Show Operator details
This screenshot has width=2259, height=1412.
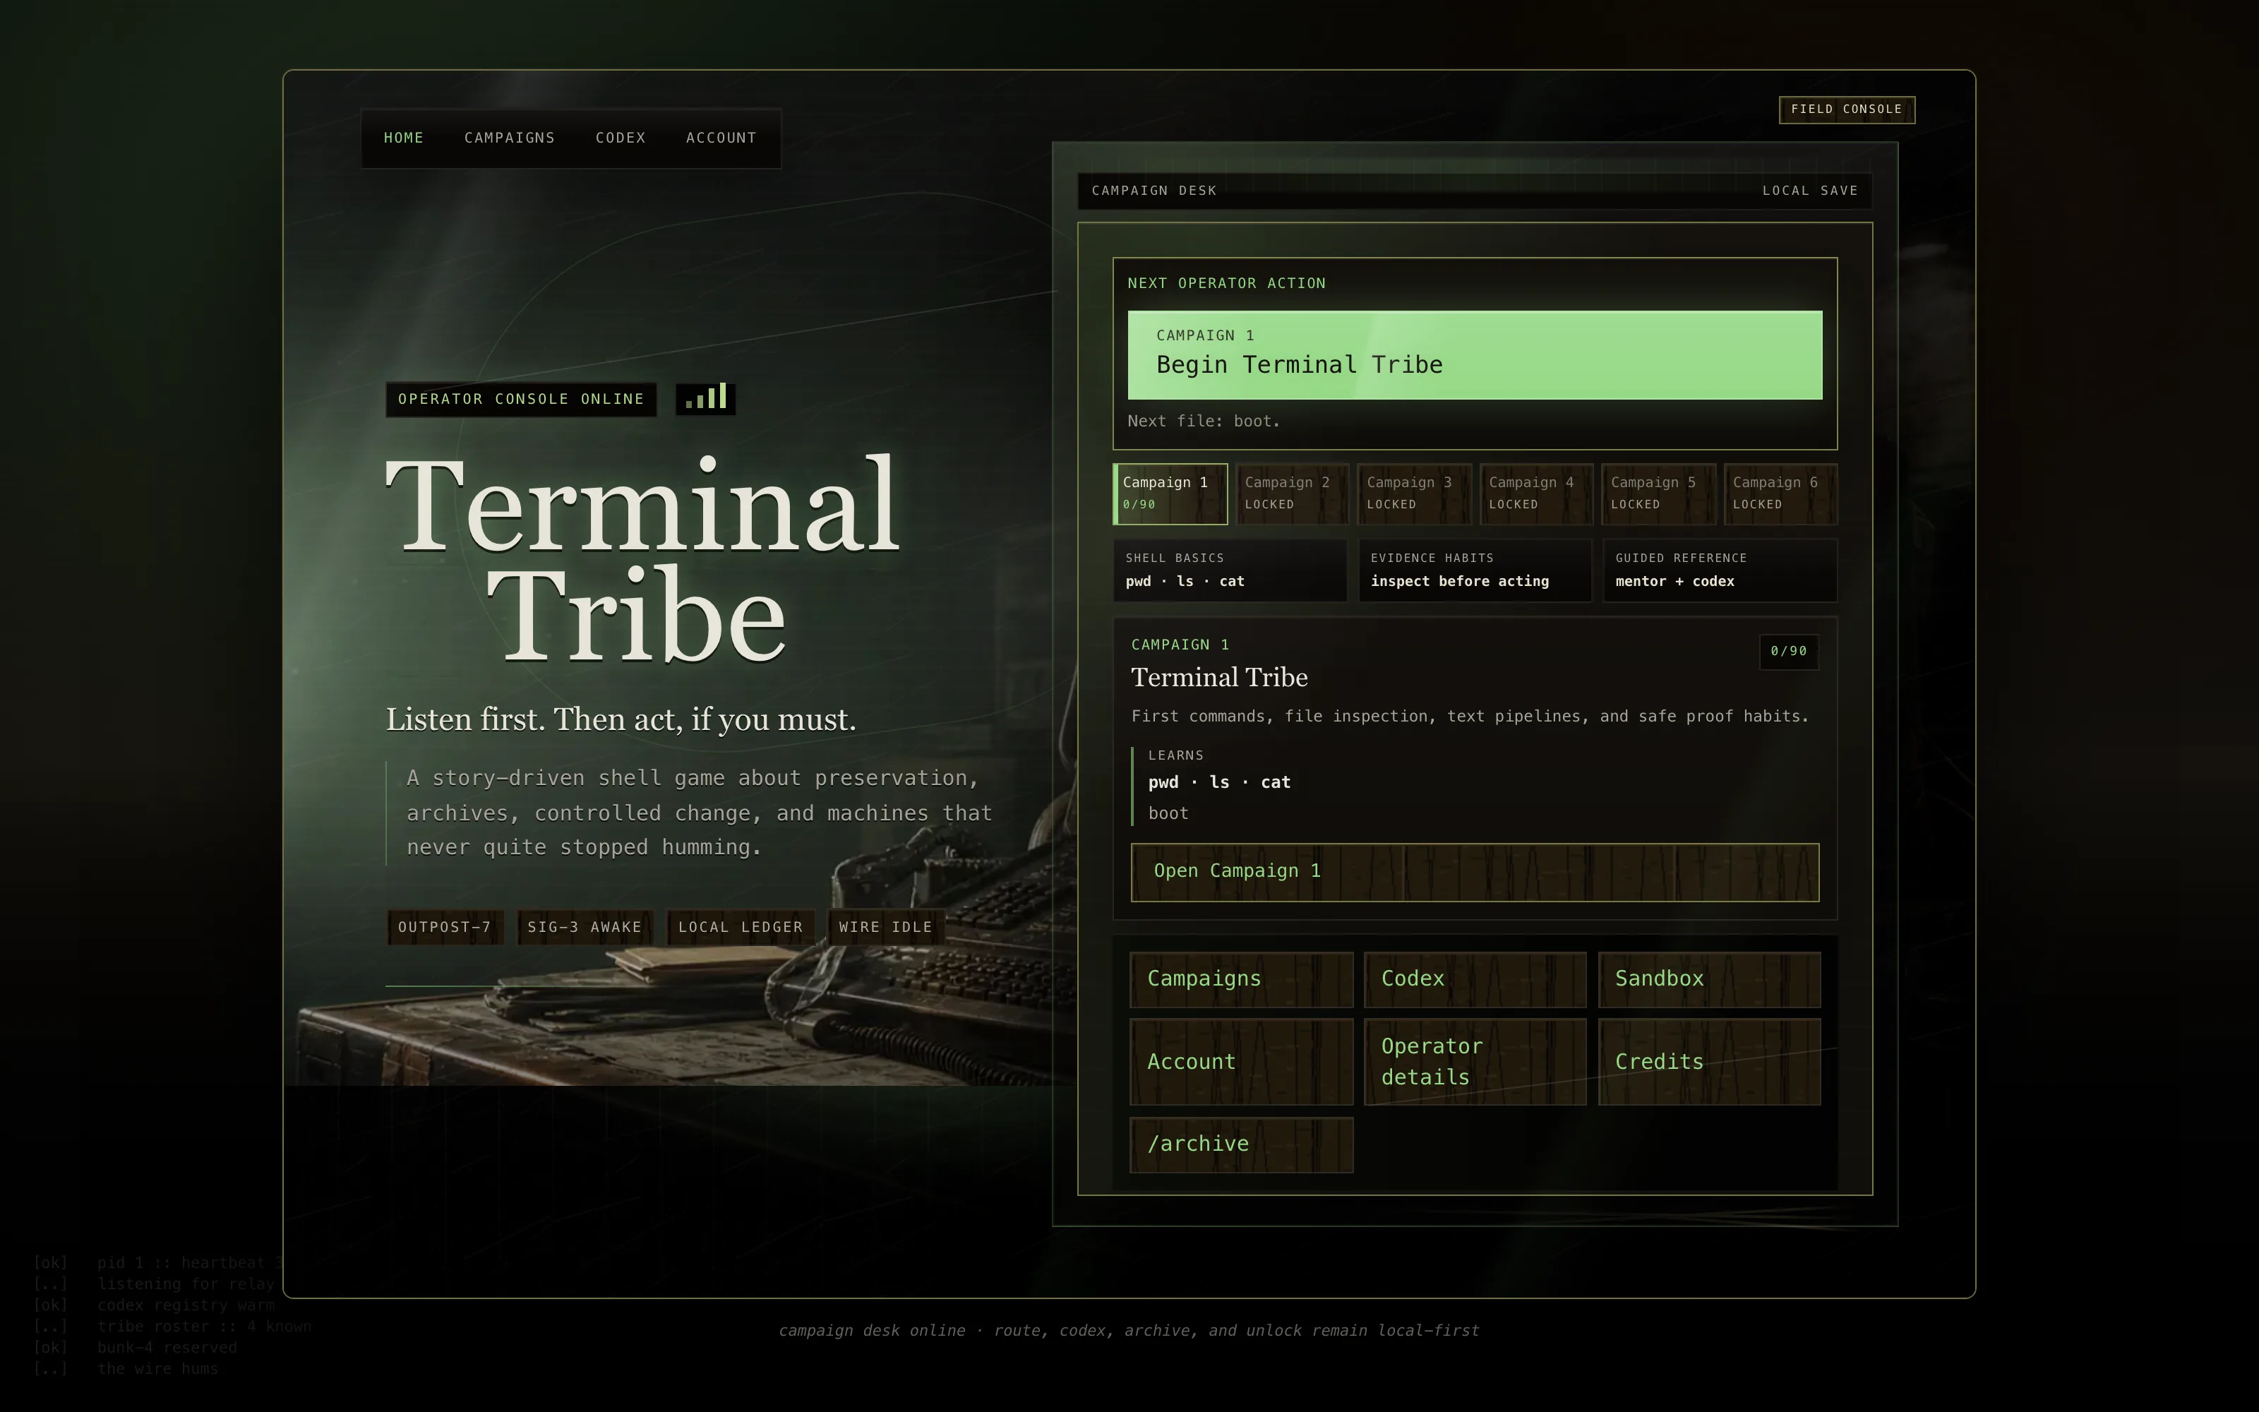pyautogui.click(x=1475, y=1062)
